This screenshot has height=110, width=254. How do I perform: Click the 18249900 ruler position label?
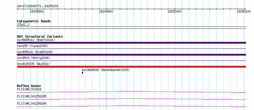106,11
